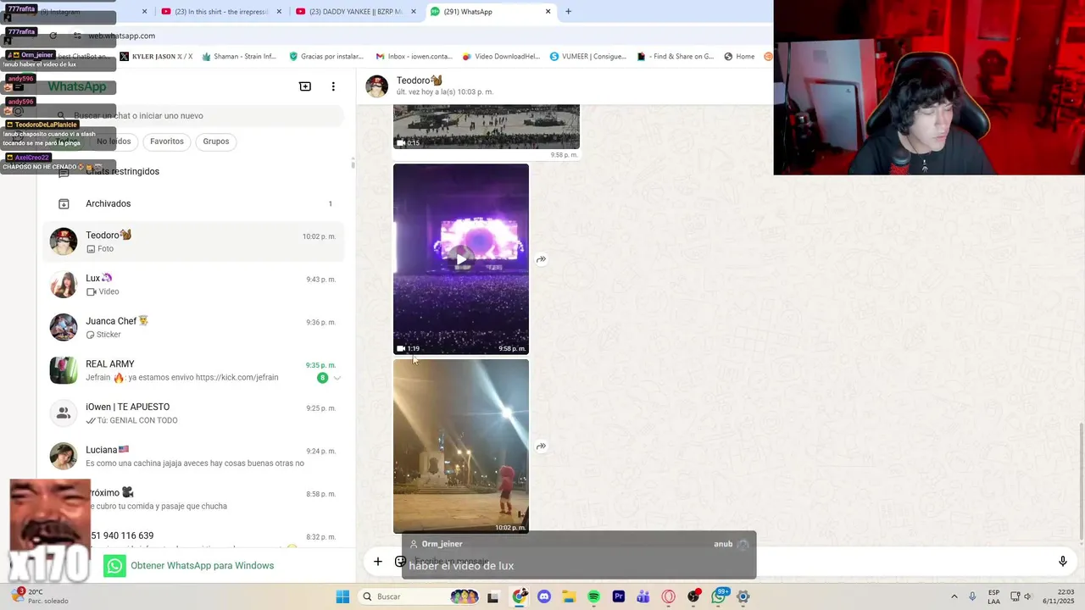Open the Video DownloadHelper bookmark
This screenshot has width=1085, height=610.
[x=501, y=57]
